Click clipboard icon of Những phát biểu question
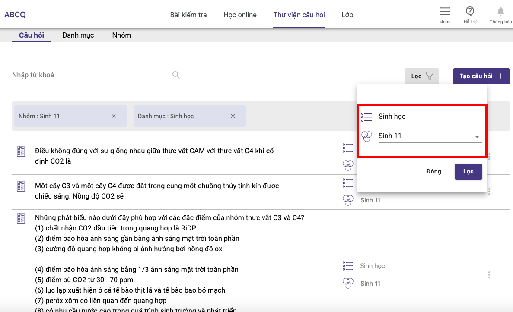This screenshot has width=513, height=312. point(21,218)
